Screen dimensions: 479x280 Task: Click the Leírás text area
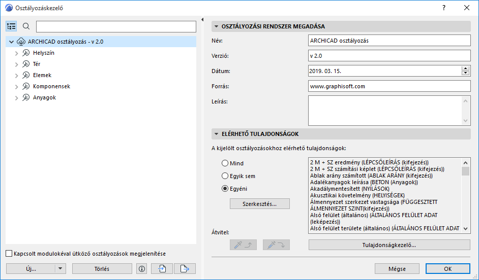pyautogui.click(x=389, y=111)
